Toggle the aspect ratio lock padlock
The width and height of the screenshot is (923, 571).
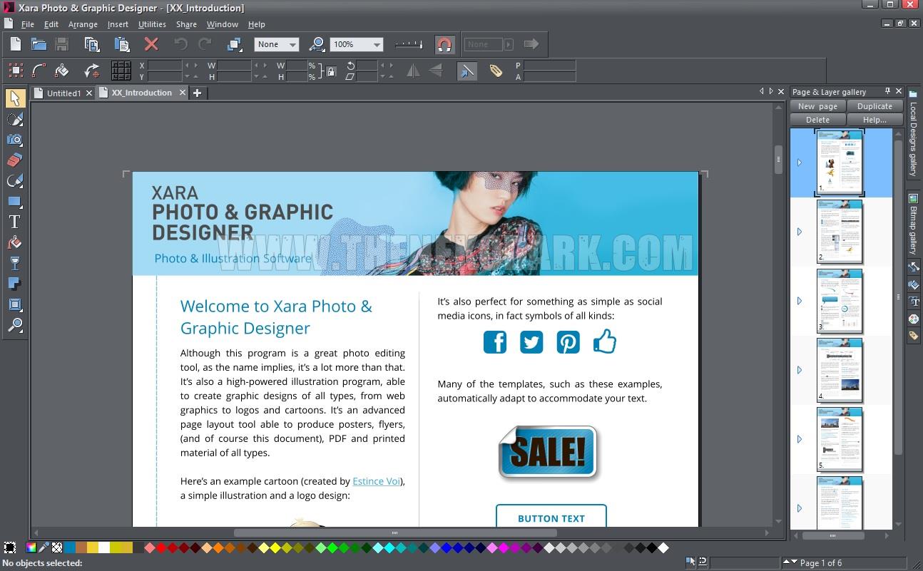[x=331, y=71]
